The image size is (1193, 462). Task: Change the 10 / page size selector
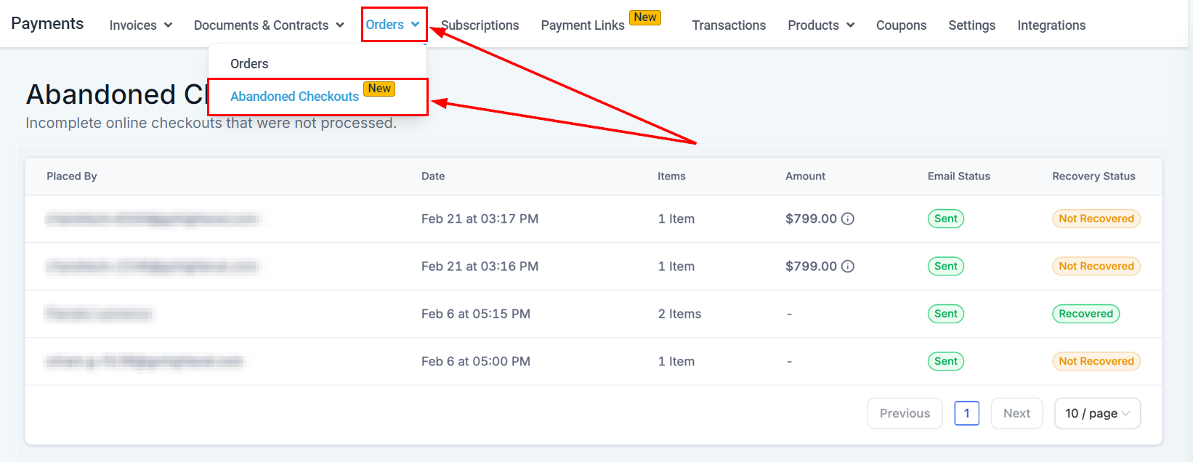coord(1096,413)
